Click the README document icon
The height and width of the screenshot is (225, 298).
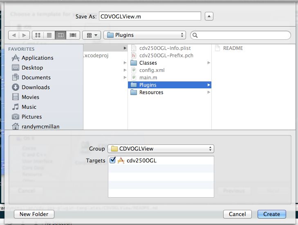217,48
